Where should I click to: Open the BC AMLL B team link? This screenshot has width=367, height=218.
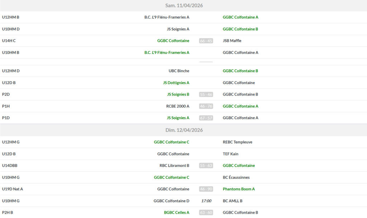pyautogui.click(x=233, y=201)
